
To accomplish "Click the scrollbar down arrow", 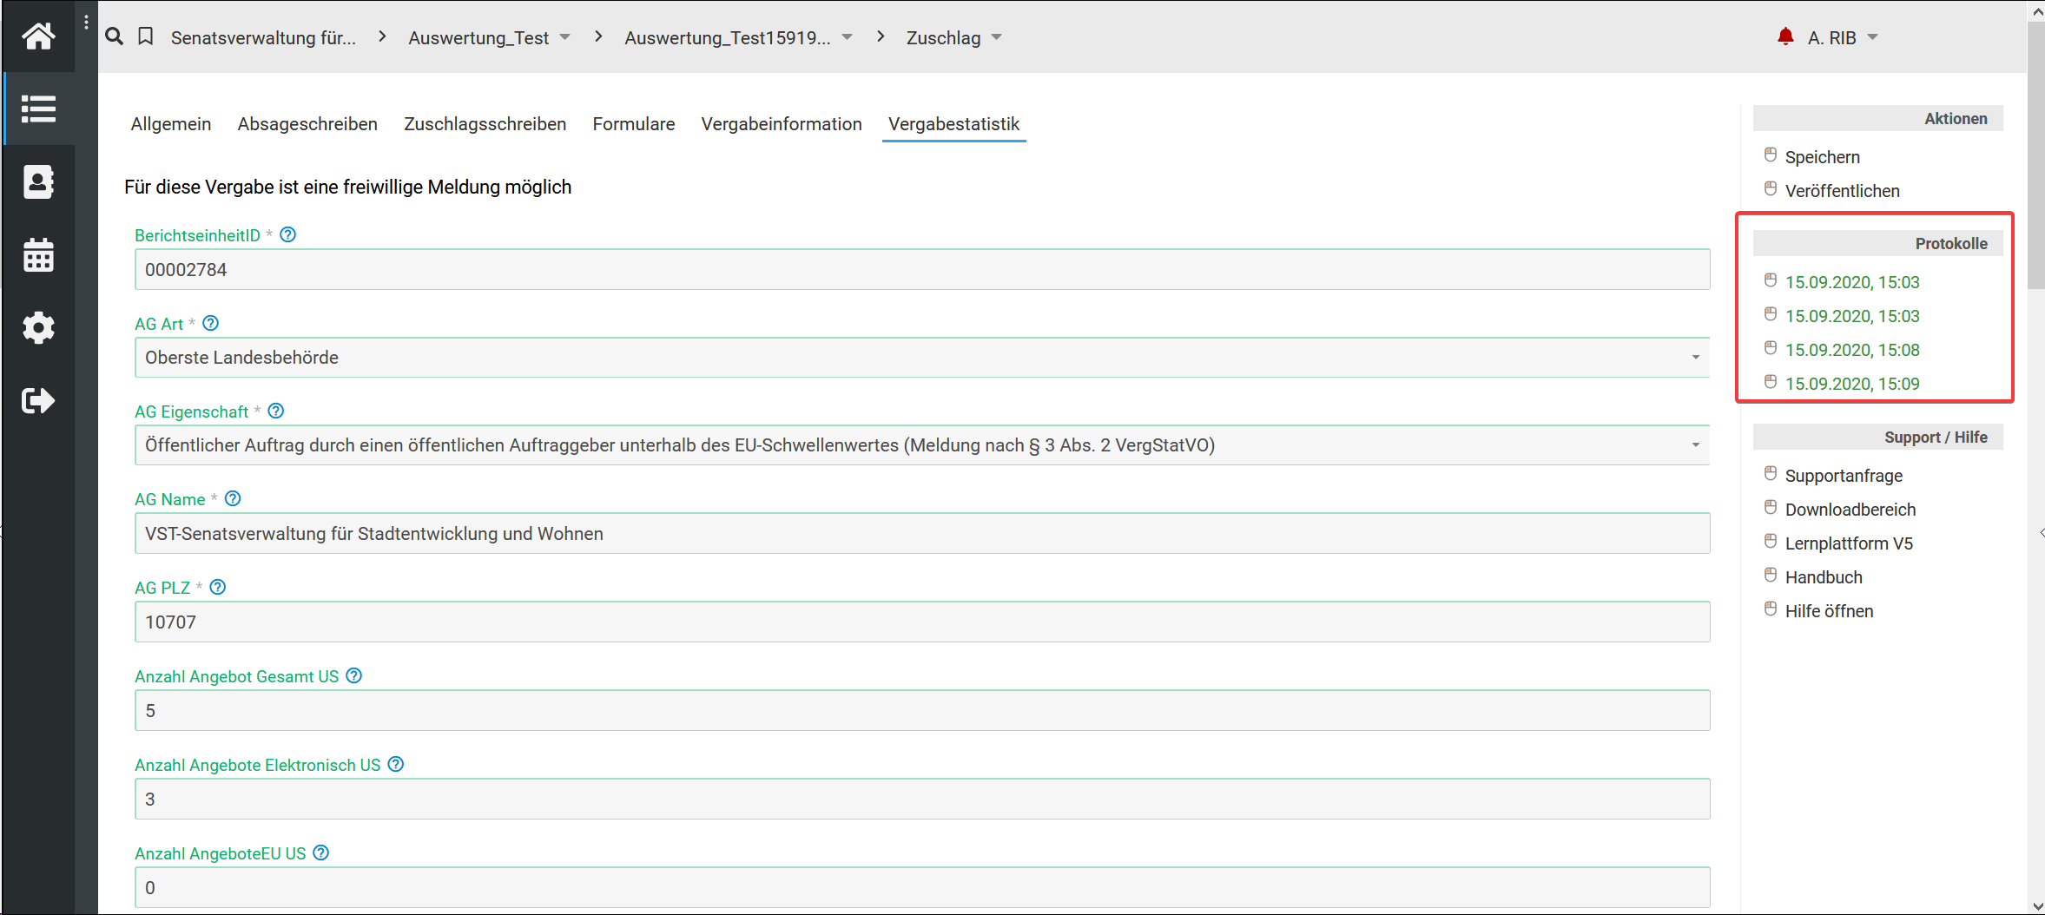I will [2036, 906].
